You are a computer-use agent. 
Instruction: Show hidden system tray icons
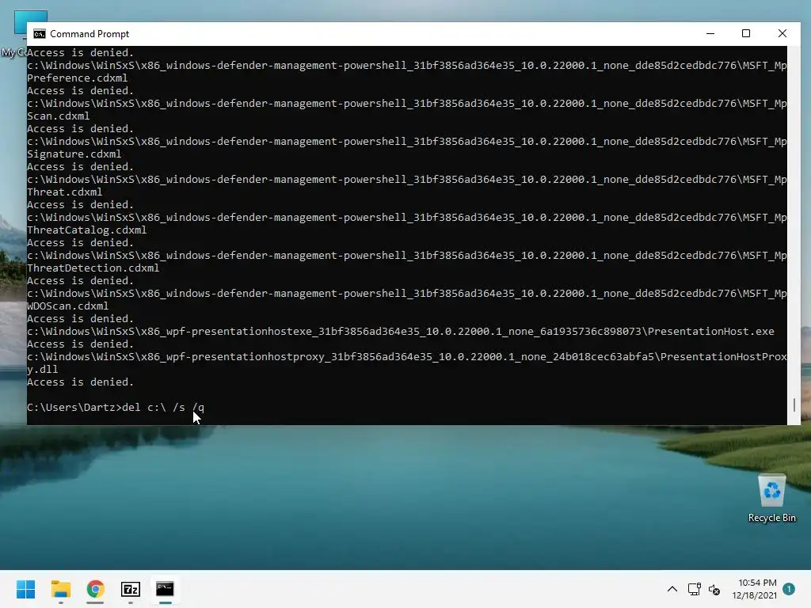pos(672,589)
